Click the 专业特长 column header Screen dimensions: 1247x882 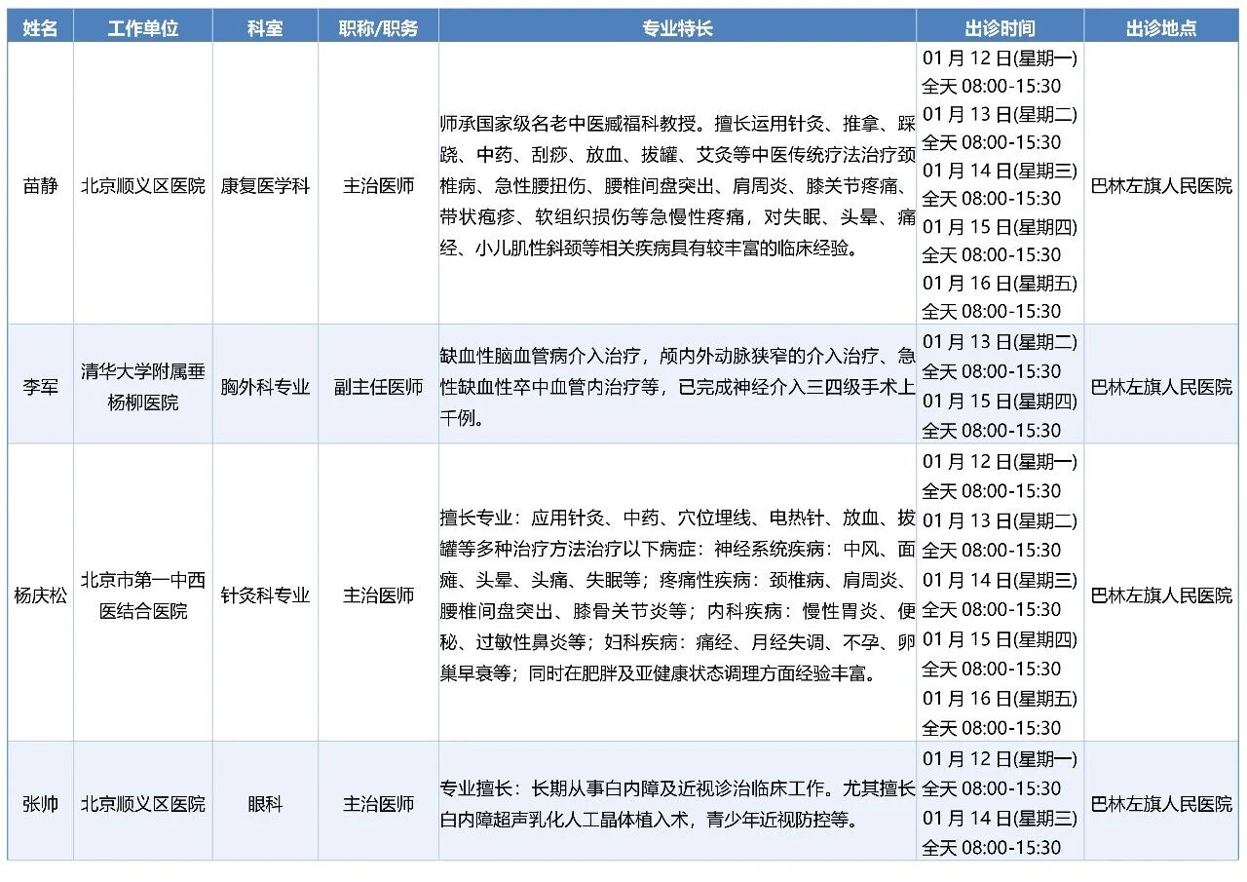[677, 28]
